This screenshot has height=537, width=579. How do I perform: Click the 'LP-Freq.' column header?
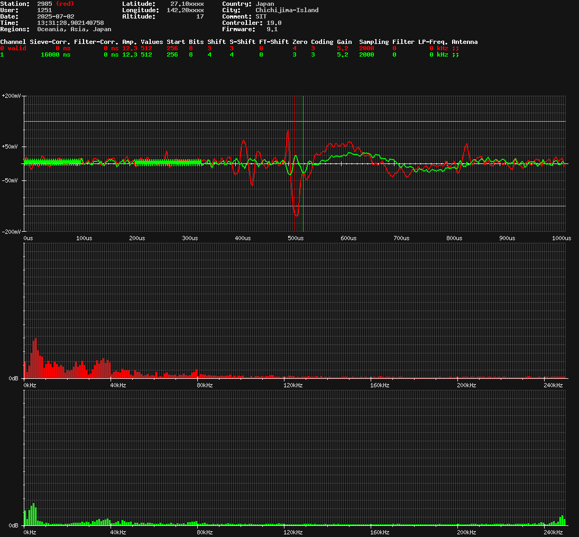point(433,42)
